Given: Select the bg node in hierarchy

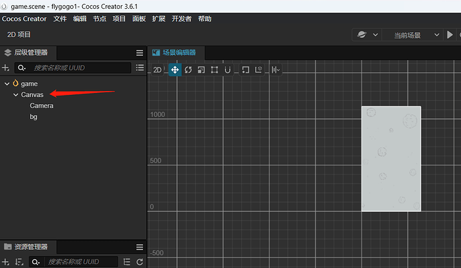Looking at the screenshot, I should 33,117.
